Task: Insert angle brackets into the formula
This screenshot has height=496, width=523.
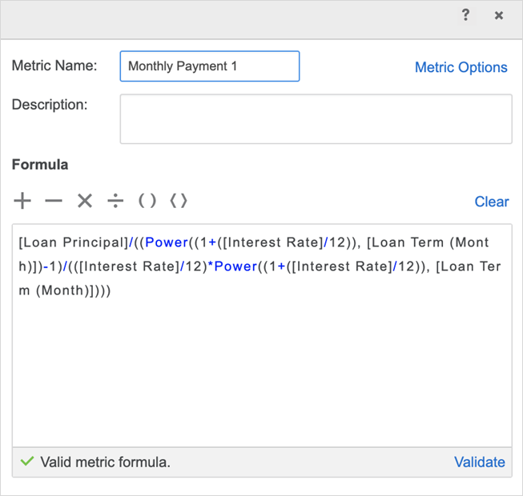Action: [x=179, y=201]
